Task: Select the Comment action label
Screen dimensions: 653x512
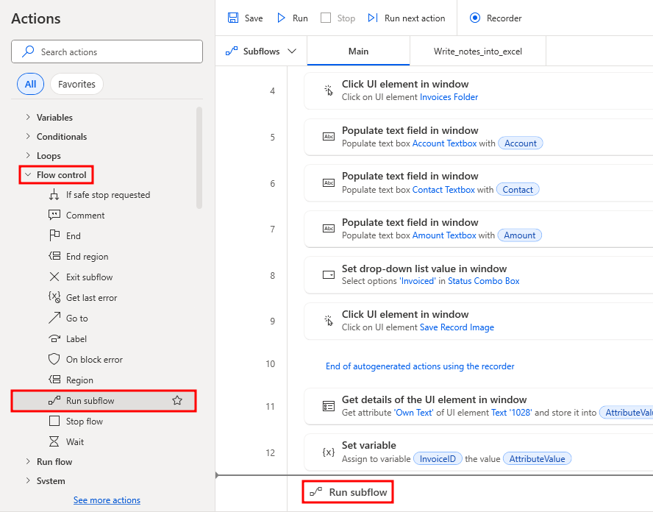Action: tap(85, 216)
